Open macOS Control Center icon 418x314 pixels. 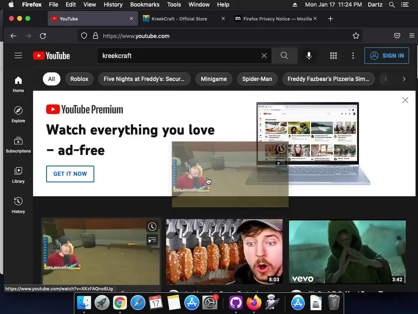pyautogui.click(x=405, y=4)
